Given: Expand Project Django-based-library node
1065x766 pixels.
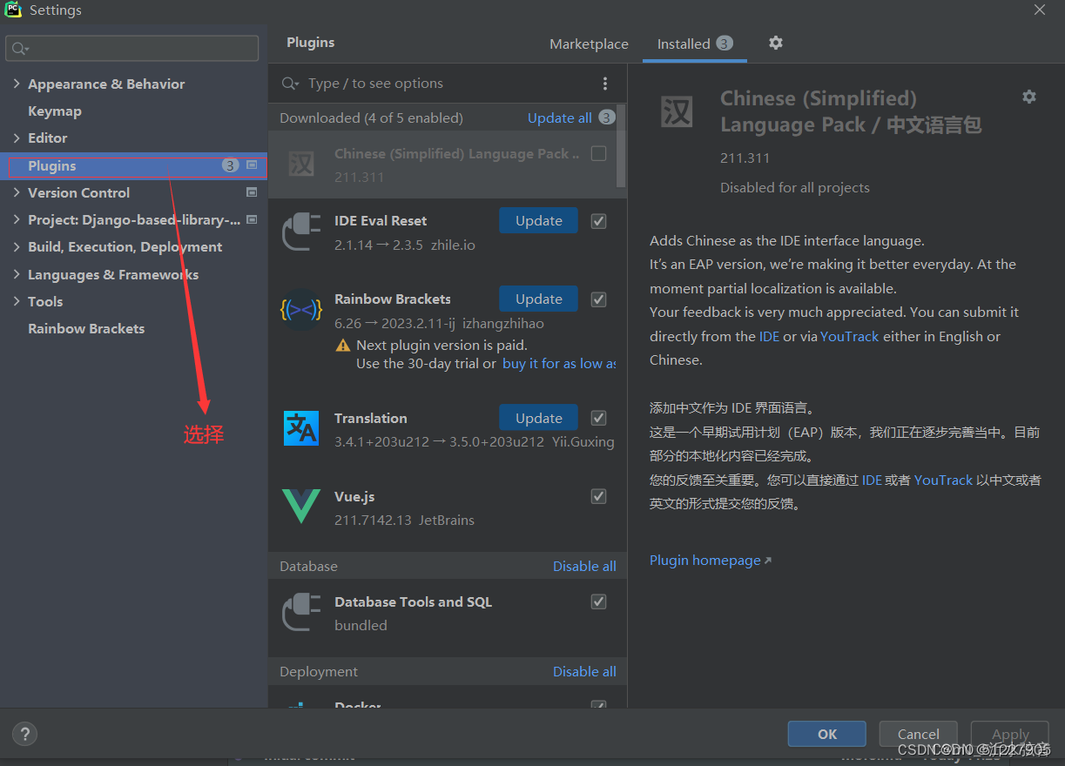Looking at the screenshot, I should coord(17,219).
